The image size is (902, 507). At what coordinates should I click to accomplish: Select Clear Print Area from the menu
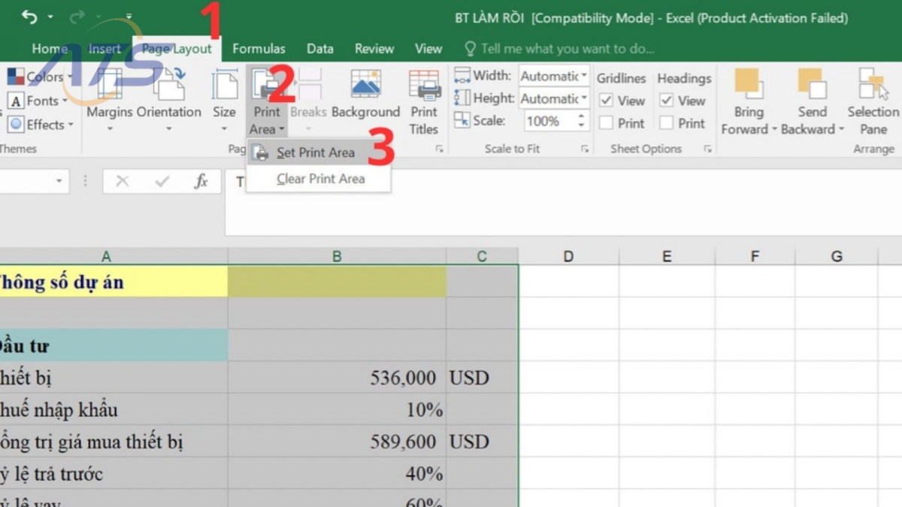[319, 179]
